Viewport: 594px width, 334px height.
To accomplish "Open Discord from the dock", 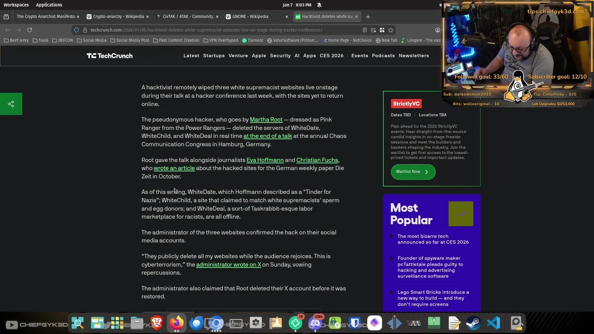I will pyautogui.click(x=316, y=323).
